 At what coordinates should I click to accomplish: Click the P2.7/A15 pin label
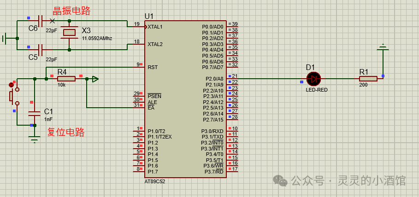click(x=213, y=120)
